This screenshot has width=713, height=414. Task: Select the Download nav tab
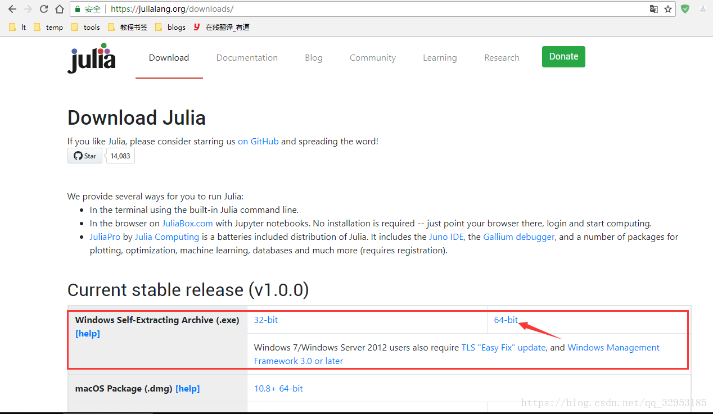pos(169,58)
